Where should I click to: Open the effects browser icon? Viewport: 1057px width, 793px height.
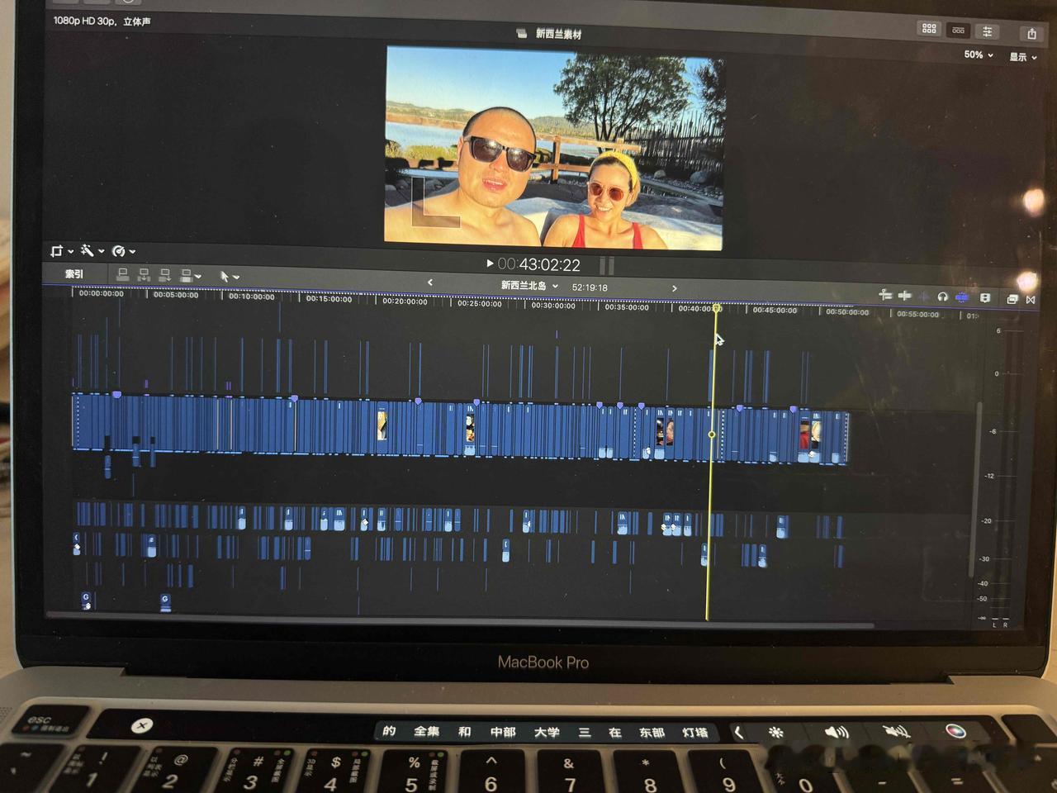point(1012,299)
